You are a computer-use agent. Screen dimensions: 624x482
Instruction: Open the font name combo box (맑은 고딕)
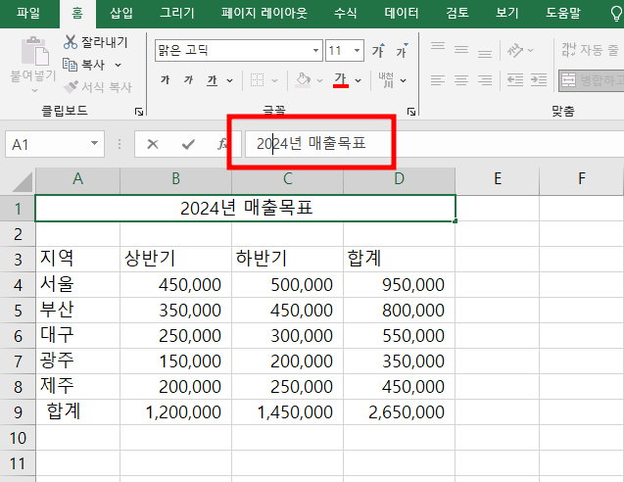[239, 51]
